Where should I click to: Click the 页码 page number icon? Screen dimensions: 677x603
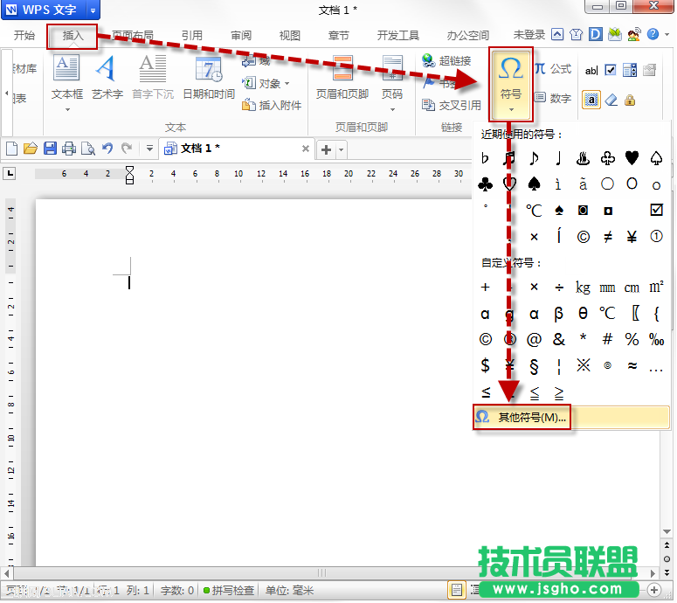coord(392,69)
